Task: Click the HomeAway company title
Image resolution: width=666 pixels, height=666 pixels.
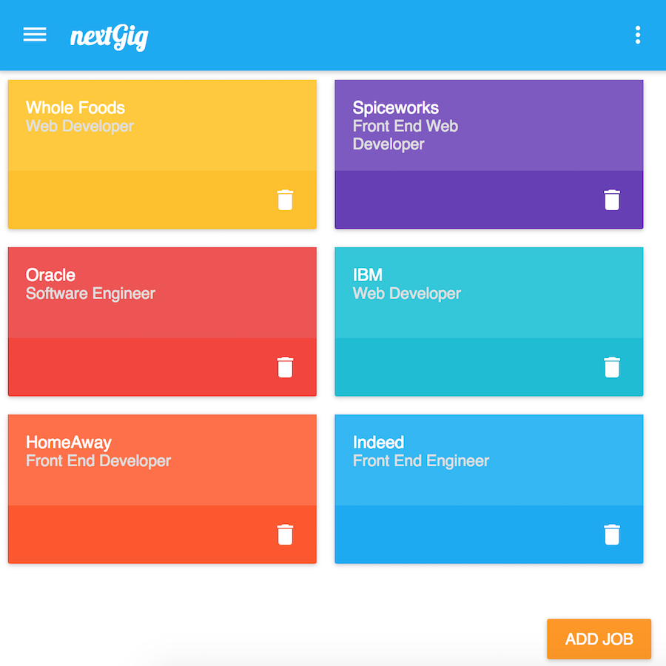Action: [69, 443]
